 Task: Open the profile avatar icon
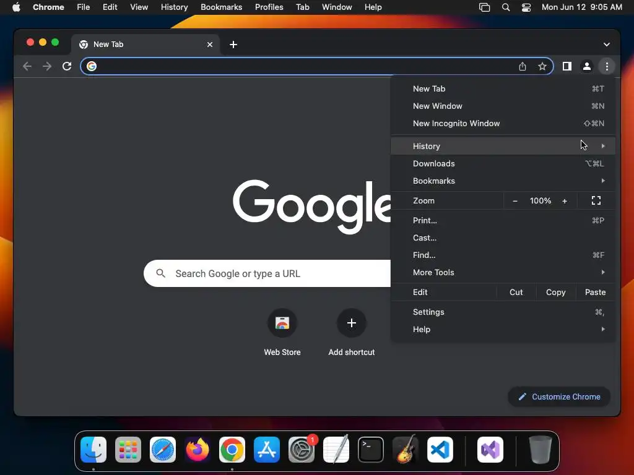pyautogui.click(x=587, y=66)
